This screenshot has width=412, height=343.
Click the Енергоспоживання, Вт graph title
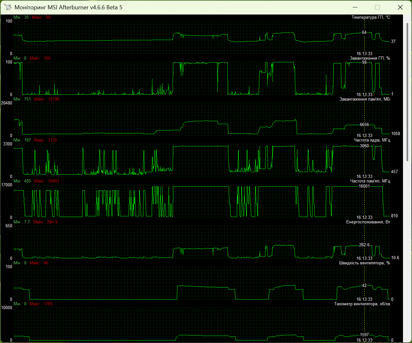(368, 222)
